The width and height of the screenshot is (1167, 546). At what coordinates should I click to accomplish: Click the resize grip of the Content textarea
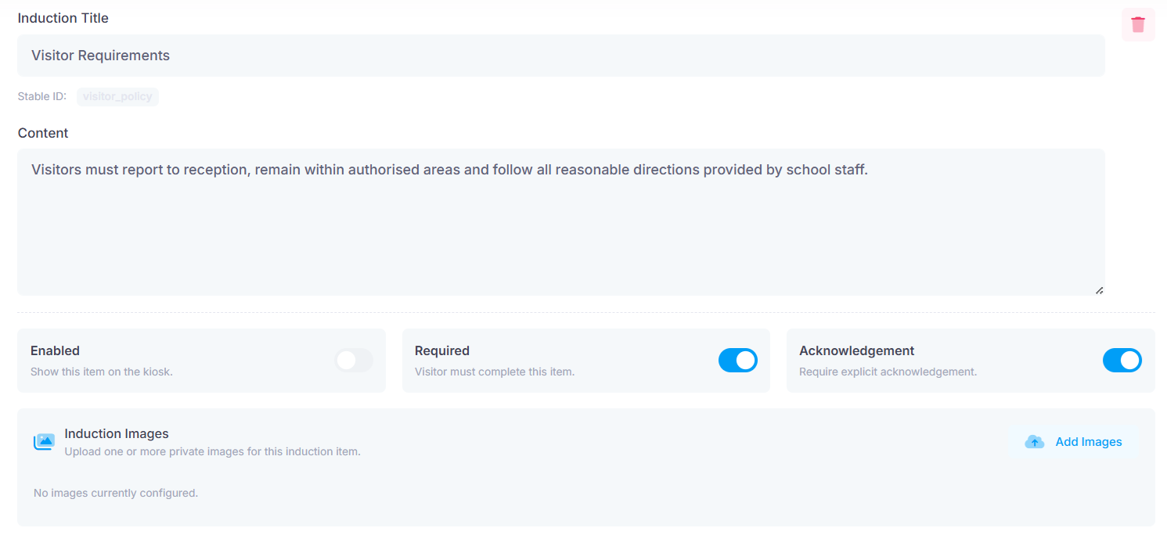coord(1099,290)
